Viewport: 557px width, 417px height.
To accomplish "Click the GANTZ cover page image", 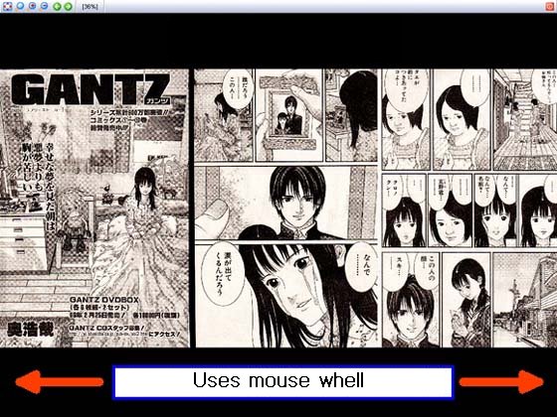I will 94,208.
